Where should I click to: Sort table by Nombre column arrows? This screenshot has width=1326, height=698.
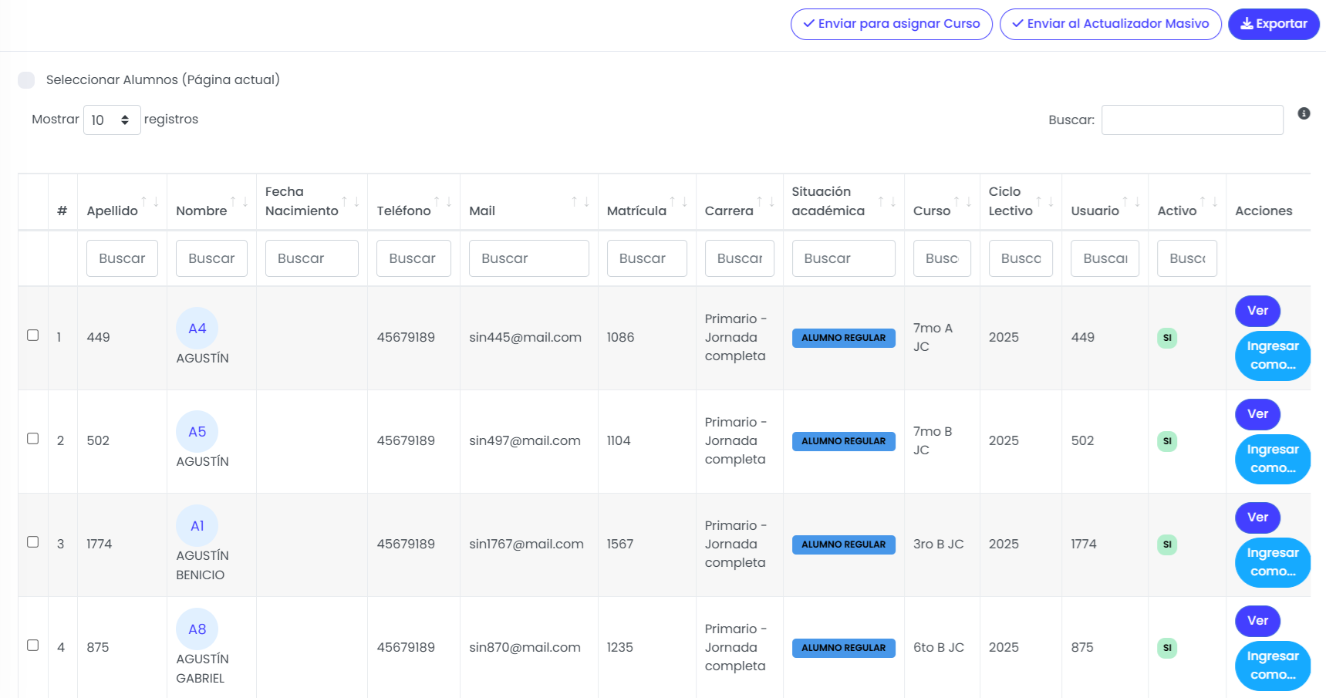tap(239, 202)
